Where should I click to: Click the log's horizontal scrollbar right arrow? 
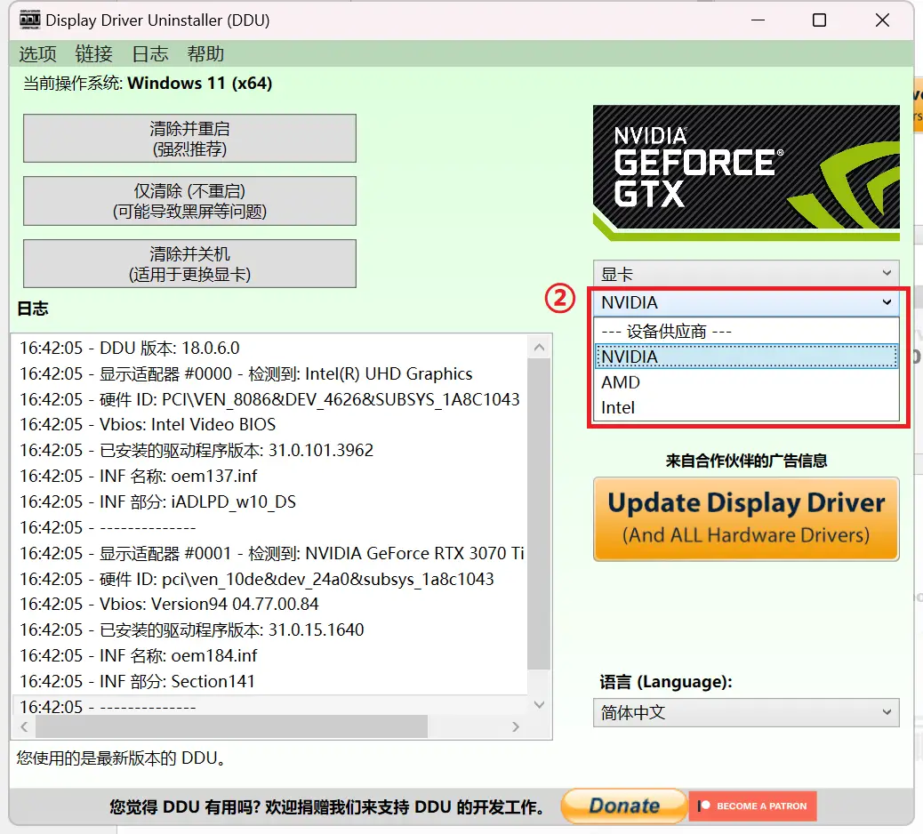point(516,727)
